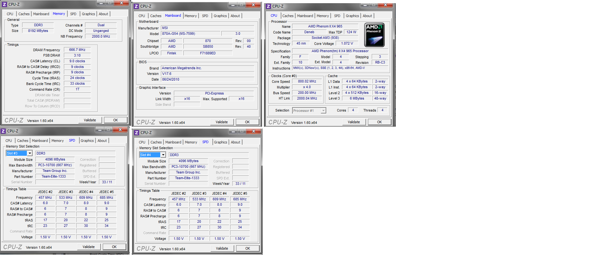Viewport: 599px width, 273px height.
Task: Open the Memory tab in the CPU window
Action: click(323, 16)
